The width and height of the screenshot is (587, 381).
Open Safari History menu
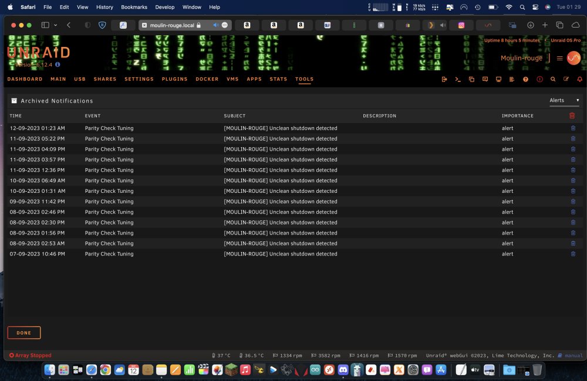pyautogui.click(x=104, y=7)
